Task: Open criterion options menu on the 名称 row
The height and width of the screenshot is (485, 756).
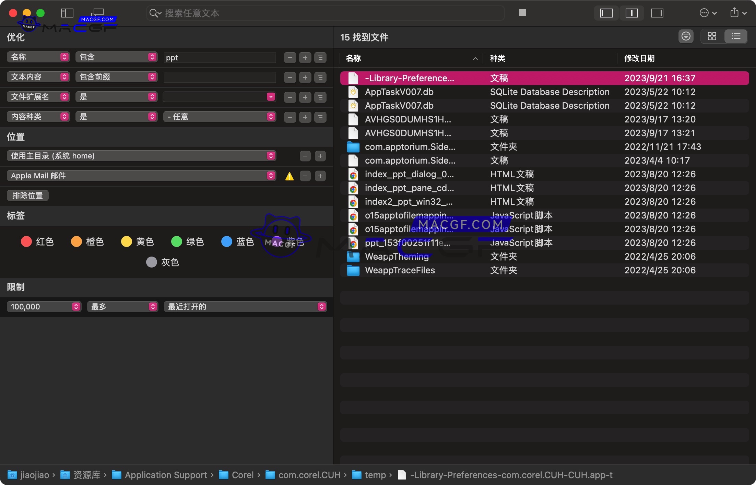Action: [x=320, y=57]
